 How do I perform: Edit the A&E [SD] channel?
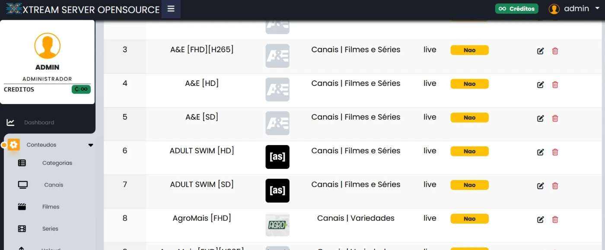[540, 118]
